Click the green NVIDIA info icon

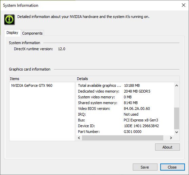point(9,20)
